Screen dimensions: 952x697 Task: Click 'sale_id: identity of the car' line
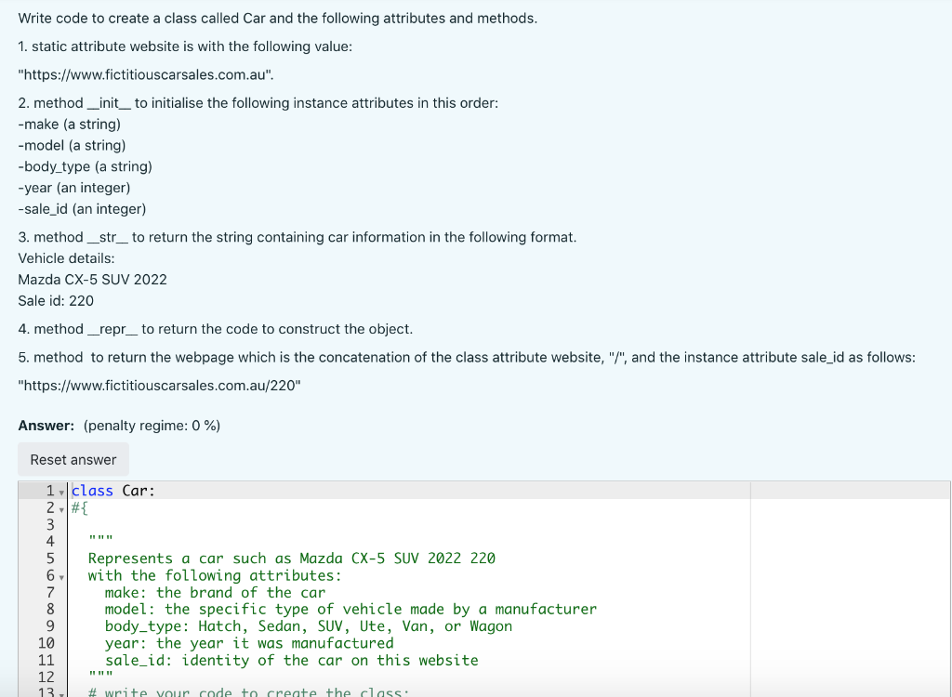(x=291, y=660)
